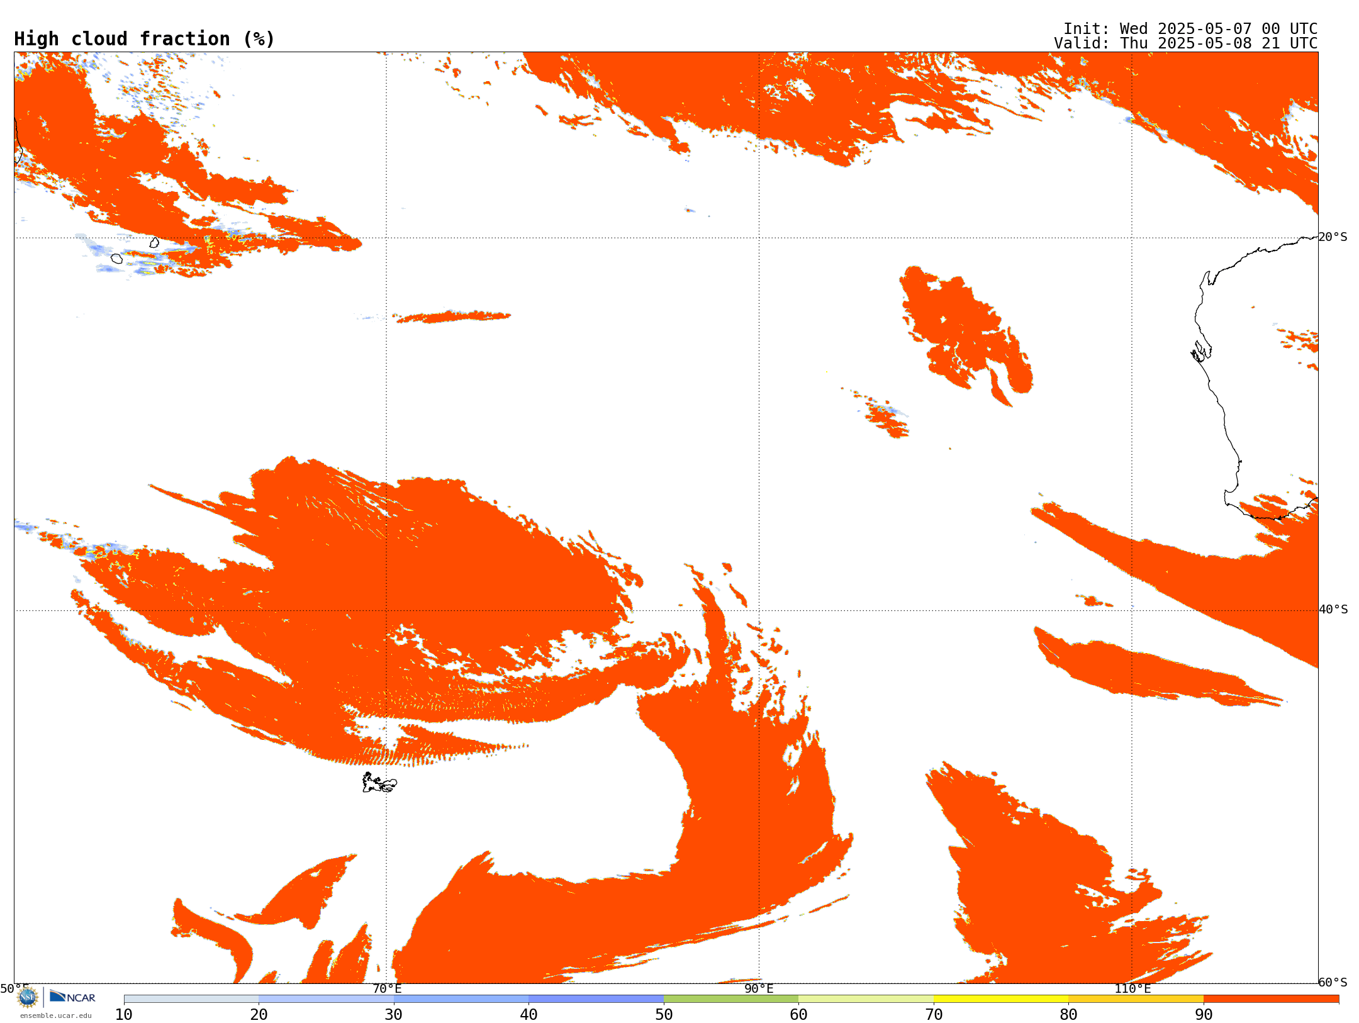
Task: Click the 70°E longitude label
Action: coord(387,989)
